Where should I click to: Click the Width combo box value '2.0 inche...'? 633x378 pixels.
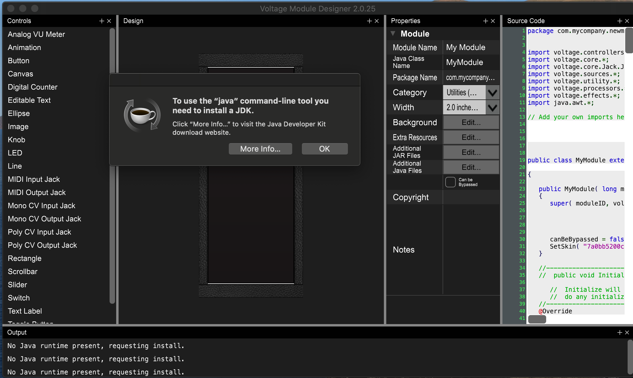[464, 108]
